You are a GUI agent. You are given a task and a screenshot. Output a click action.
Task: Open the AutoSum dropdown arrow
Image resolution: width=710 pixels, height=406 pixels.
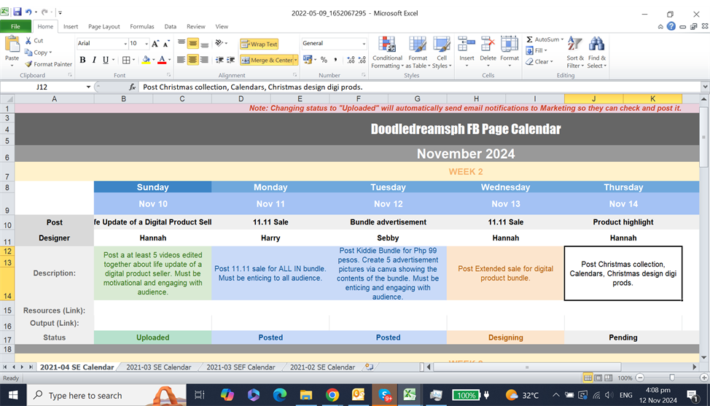(562, 39)
